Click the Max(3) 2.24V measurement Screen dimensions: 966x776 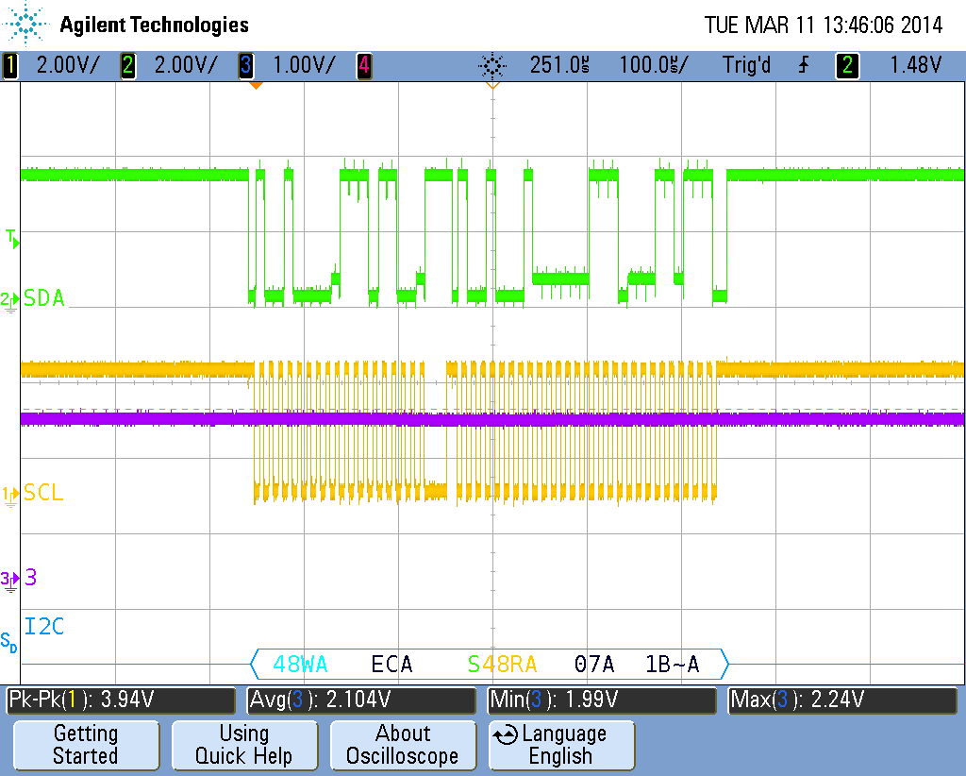tap(842, 700)
